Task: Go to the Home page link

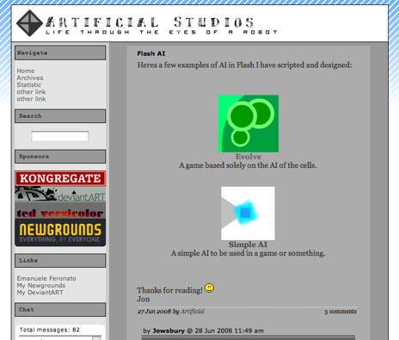Action: click(x=26, y=71)
